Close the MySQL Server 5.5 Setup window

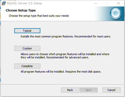(118, 3)
